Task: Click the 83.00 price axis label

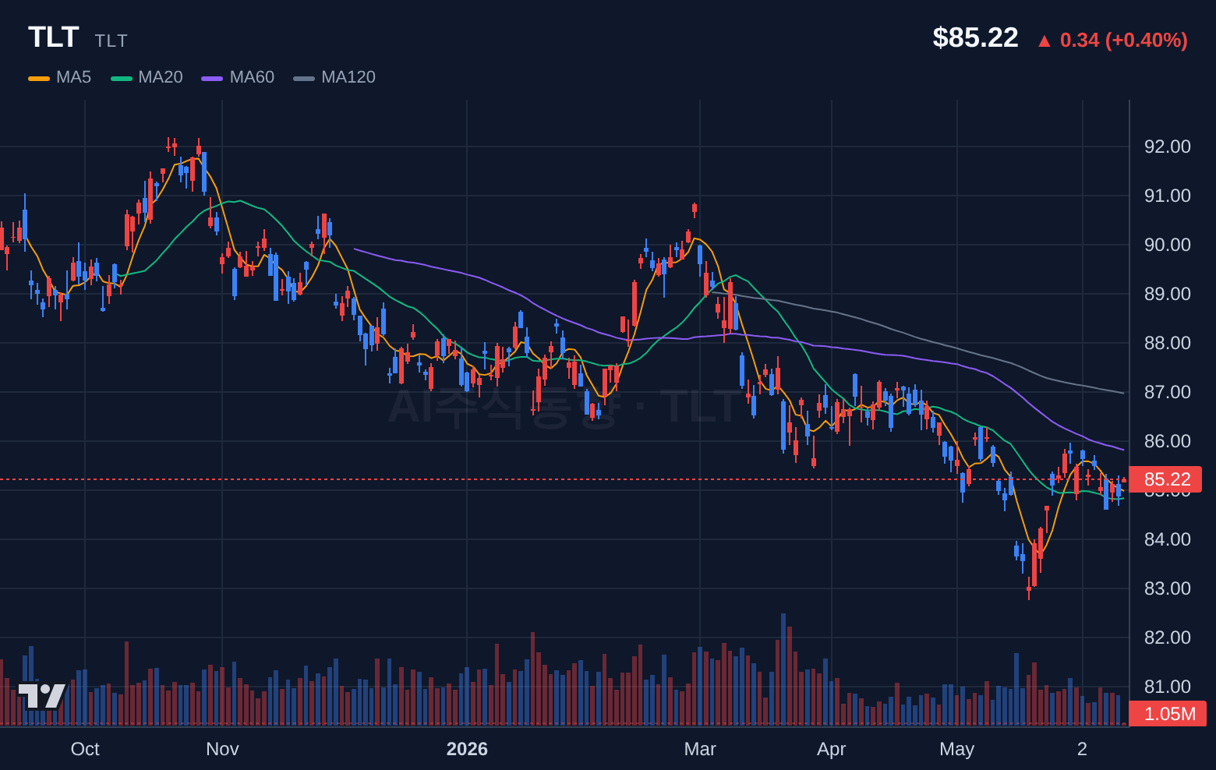Action: click(x=1167, y=588)
